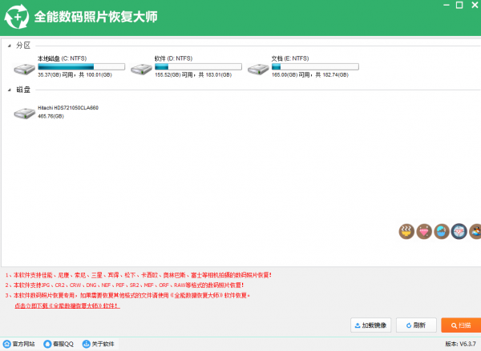481x351 pixels.
Task: Click the second round avatar icon
Action: click(x=424, y=231)
